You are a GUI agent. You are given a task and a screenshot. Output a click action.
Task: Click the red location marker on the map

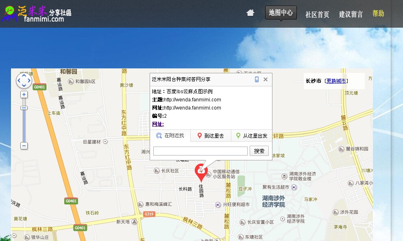pos(201,172)
